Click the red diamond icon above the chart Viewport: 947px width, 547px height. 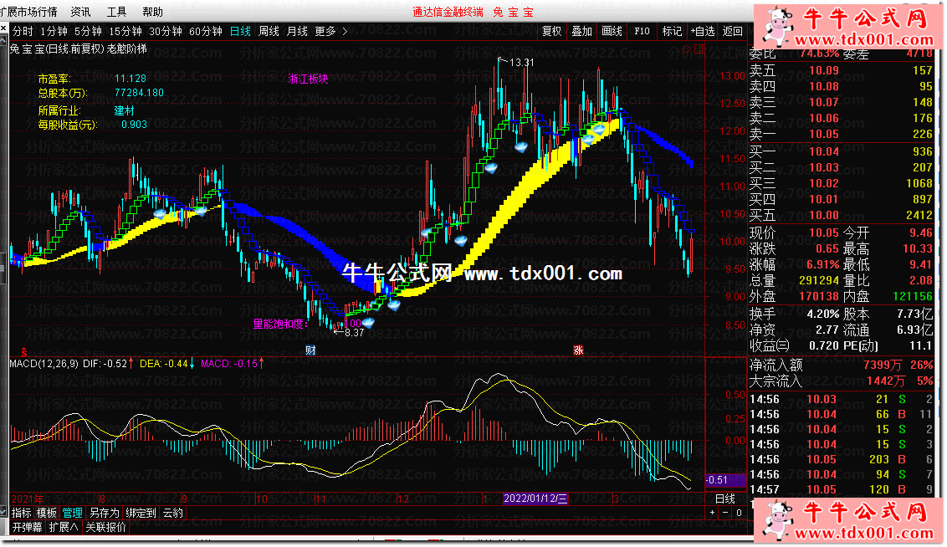686,49
